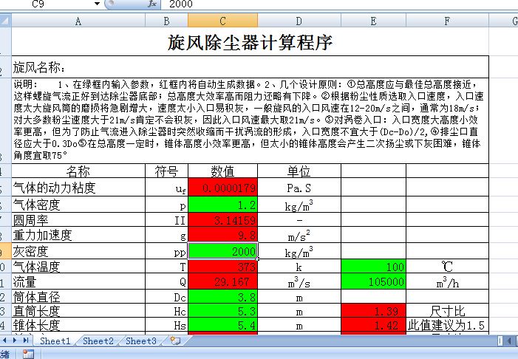Click the 气体的动力粘度 label cell

click(78, 188)
